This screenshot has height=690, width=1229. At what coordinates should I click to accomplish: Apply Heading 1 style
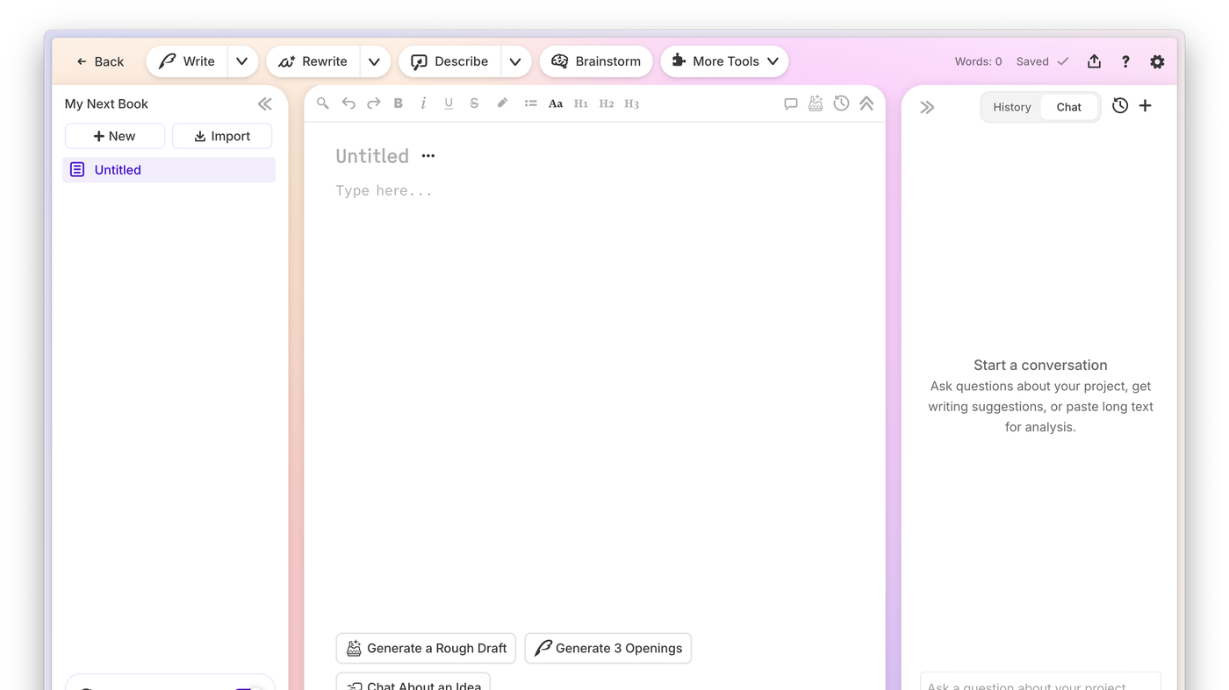point(581,103)
